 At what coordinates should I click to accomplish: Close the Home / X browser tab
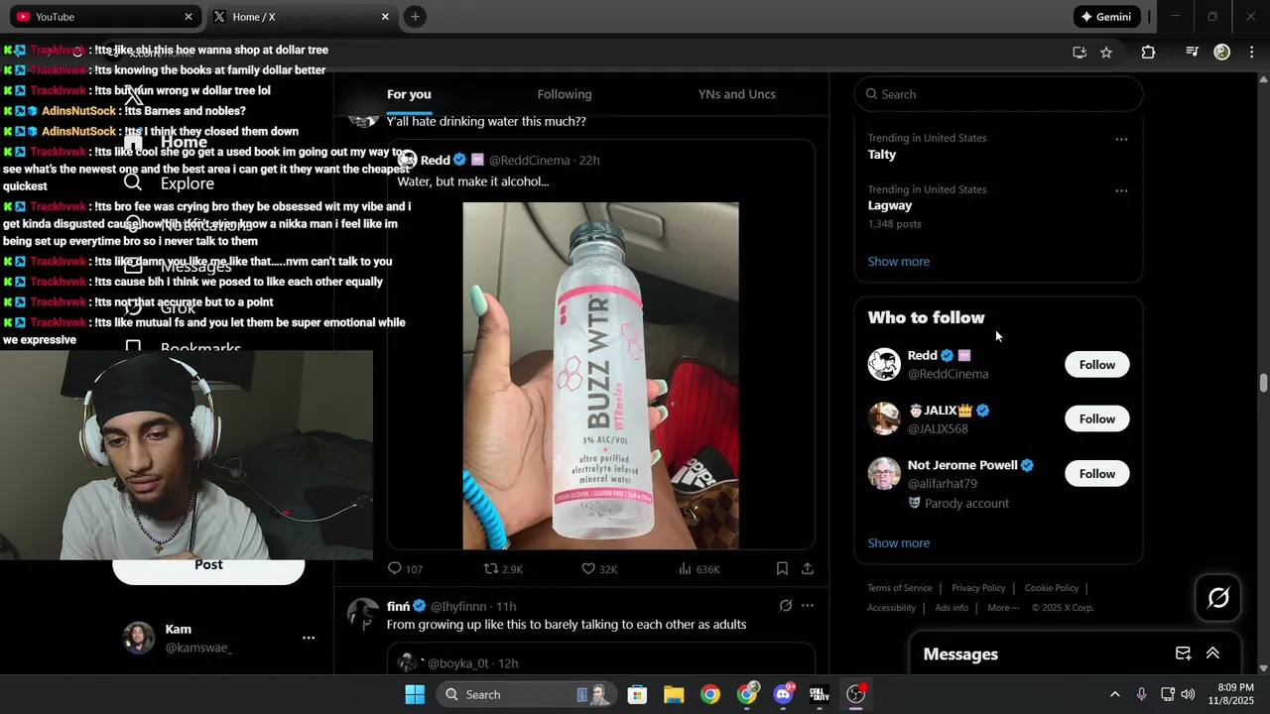[x=385, y=17]
